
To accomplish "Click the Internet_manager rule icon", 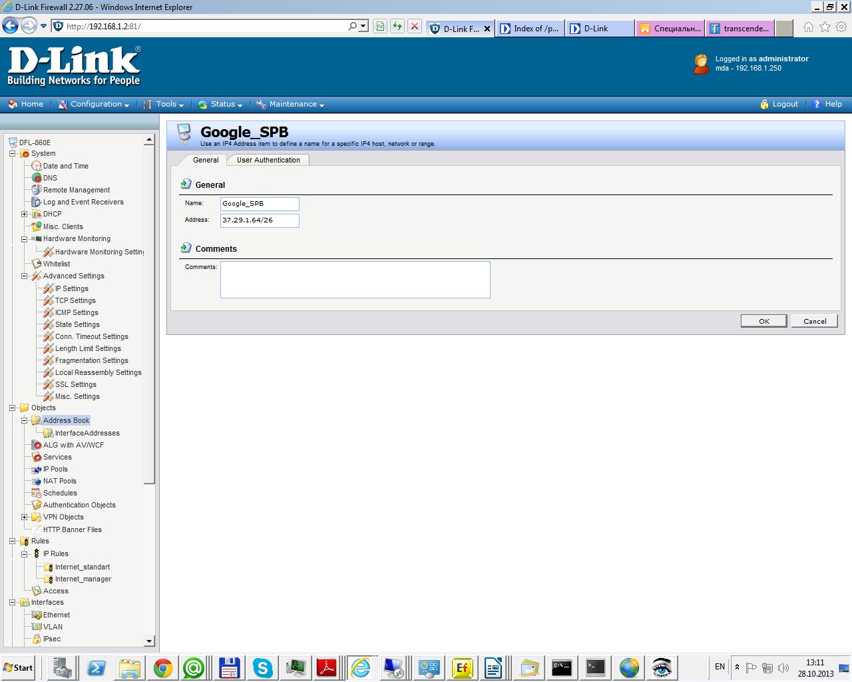I will pyautogui.click(x=49, y=579).
